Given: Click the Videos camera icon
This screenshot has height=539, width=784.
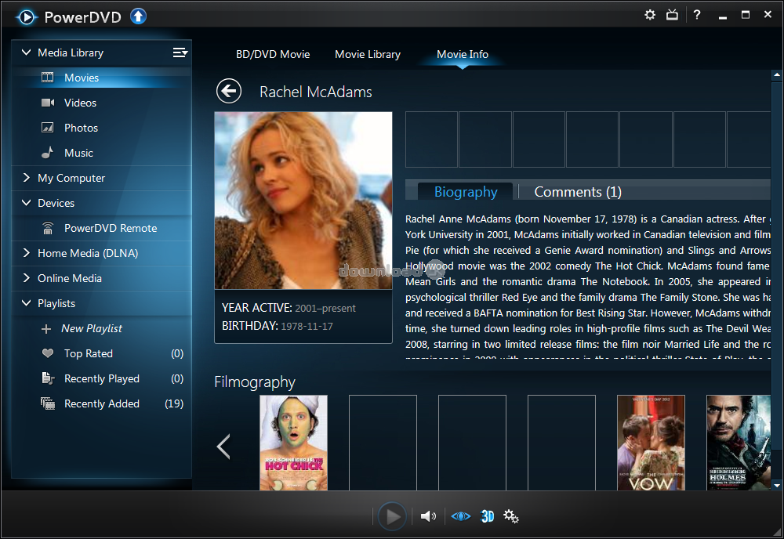Looking at the screenshot, I should tap(48, 103).
